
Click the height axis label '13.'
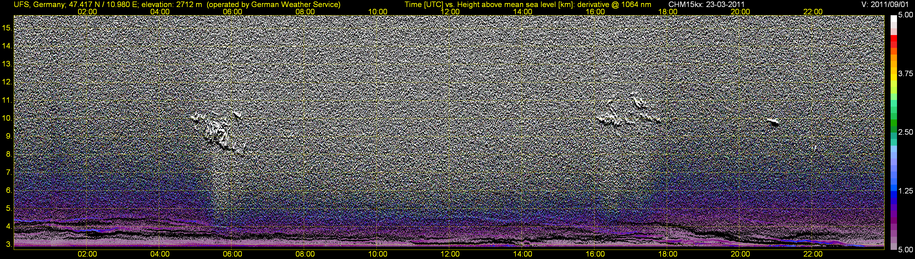[x=7, y=64]
